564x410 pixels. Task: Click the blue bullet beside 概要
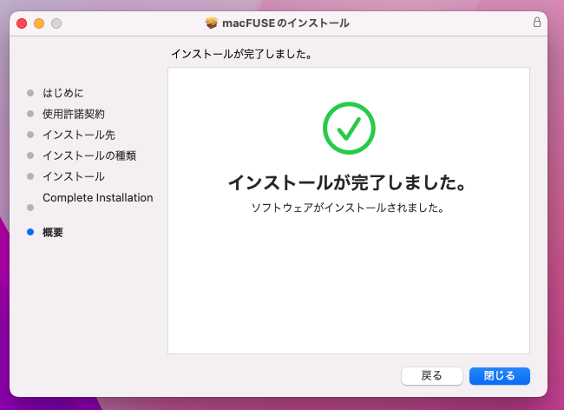pos(30,233)
